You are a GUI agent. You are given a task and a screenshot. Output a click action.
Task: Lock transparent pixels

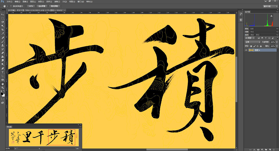click(251, 46)
